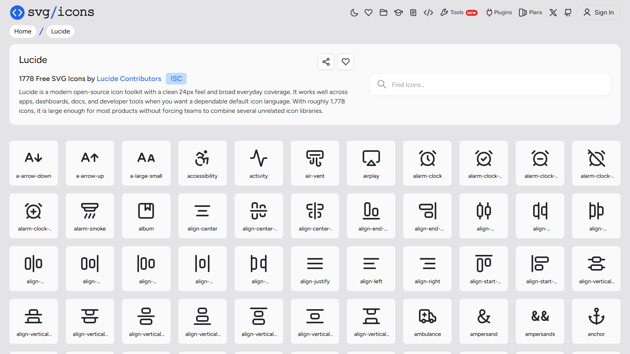Open the ambulance icon
This screenshot has width=630, height=354.
tap(427, 321)
